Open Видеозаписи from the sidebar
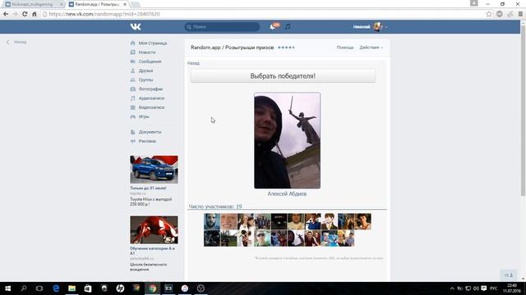This screenshot has width=526, height=295. pyautogui.click(x=151, y=107)
